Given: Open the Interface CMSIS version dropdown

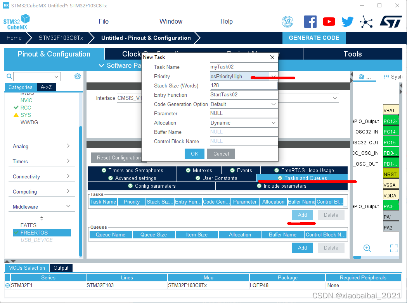Looking at the screenshot, I should pos(335,98).
